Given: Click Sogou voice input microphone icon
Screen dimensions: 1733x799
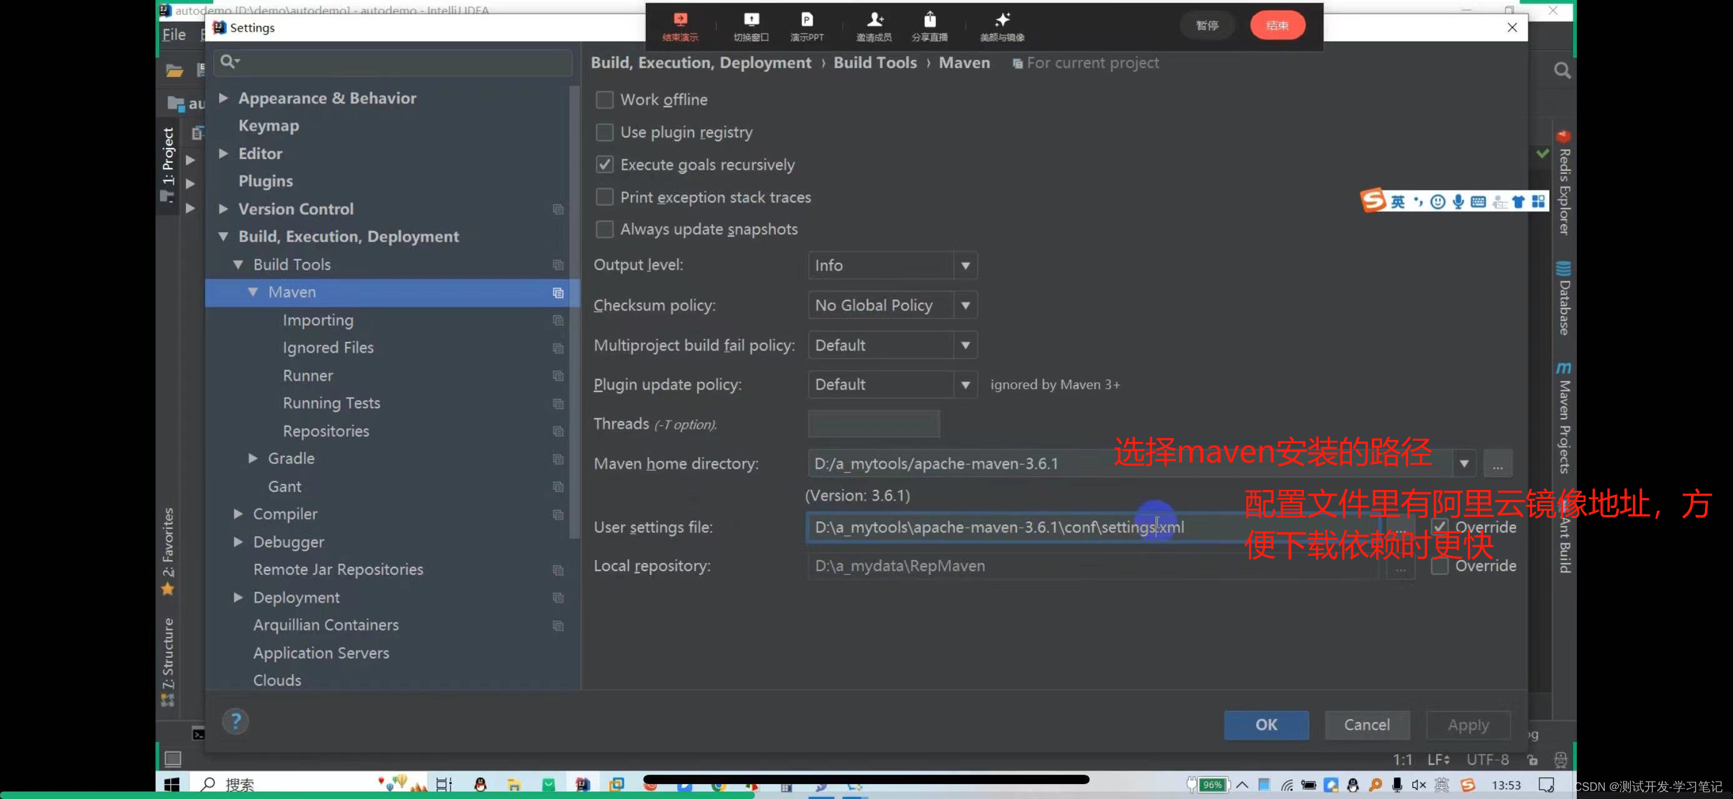Looking at the screenshot, I should (x=1458, y=202).
